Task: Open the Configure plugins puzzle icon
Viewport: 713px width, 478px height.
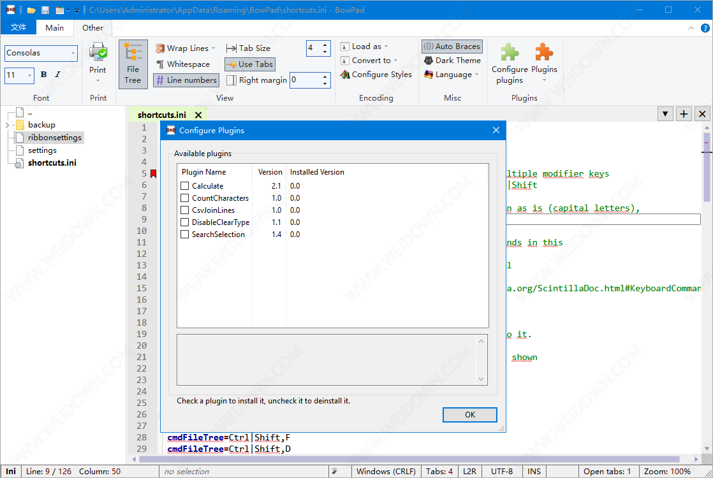Action: (x=510, y=52)
